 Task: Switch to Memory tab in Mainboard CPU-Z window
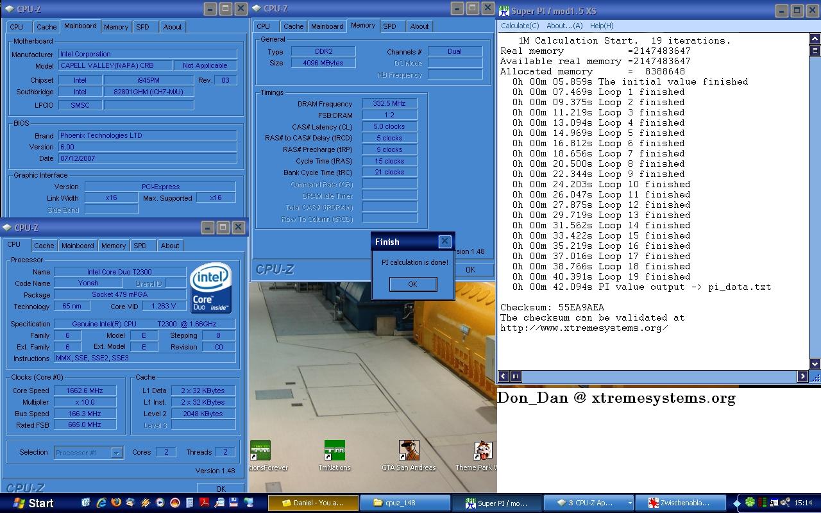116,27
